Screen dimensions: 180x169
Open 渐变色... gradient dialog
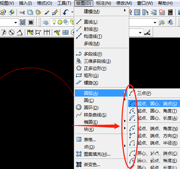(101, 164)
